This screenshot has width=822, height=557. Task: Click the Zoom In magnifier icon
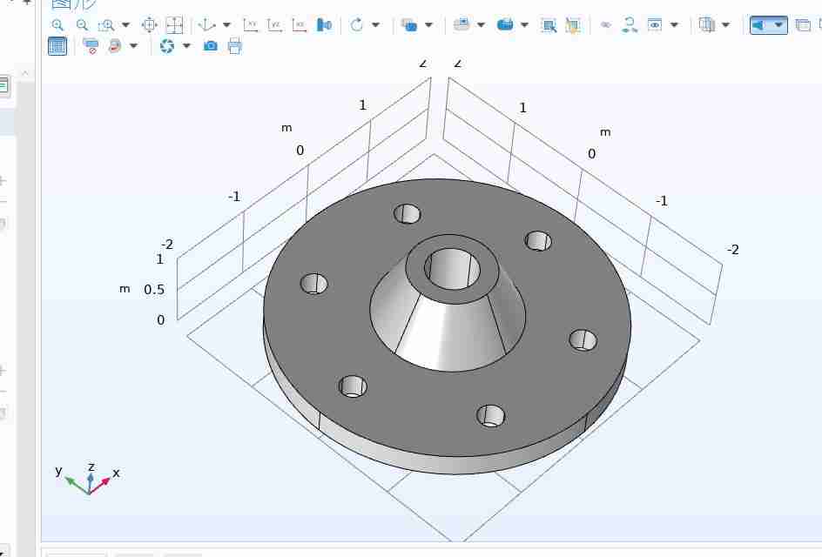[57, 25]
